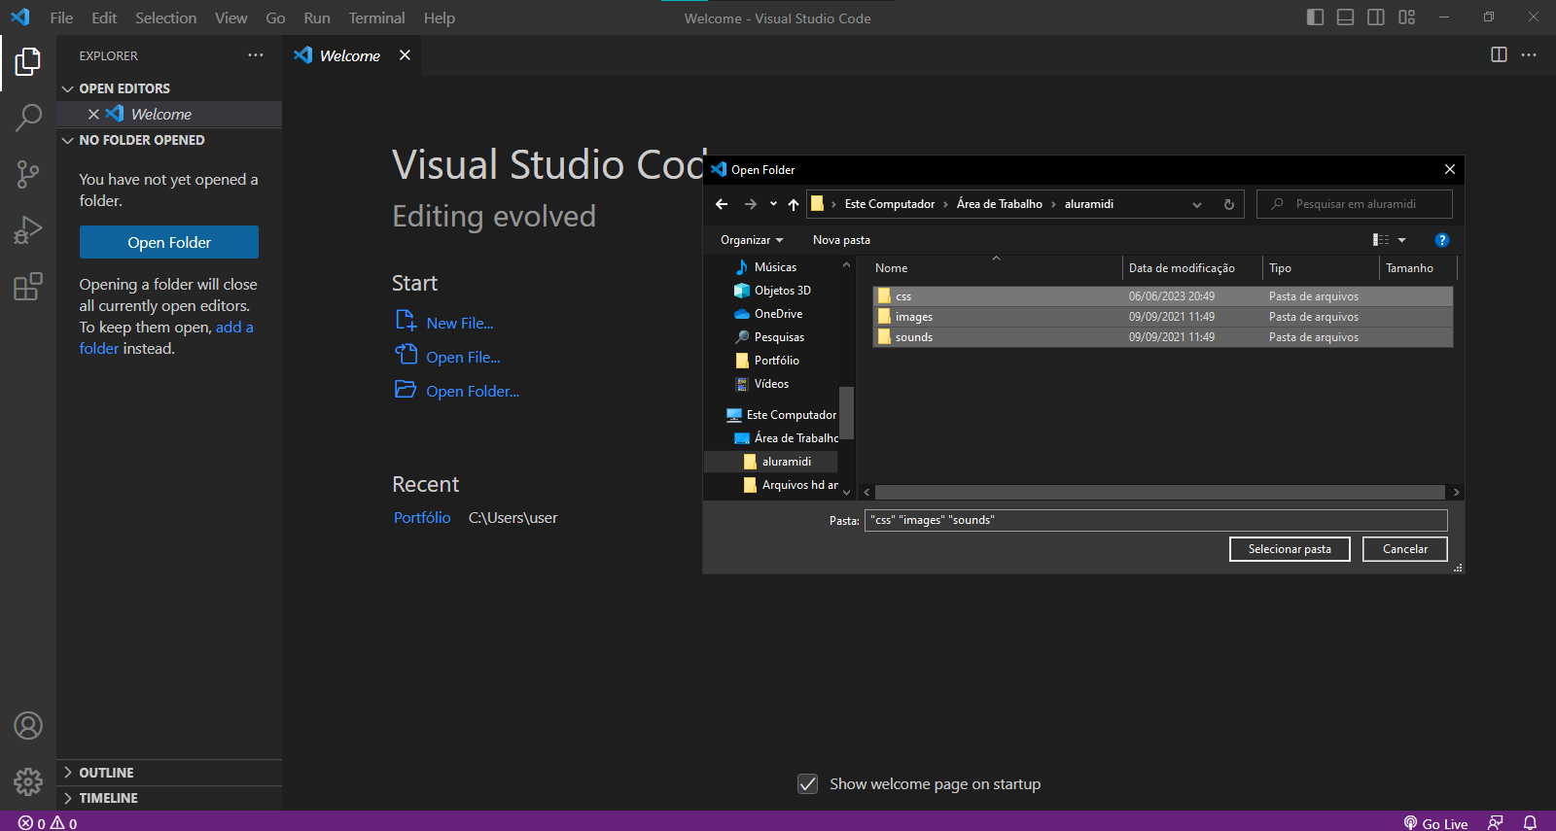Expand address bar previous locations dropdown
The image size is (1556, 831).
click(x=1197, y=204)
